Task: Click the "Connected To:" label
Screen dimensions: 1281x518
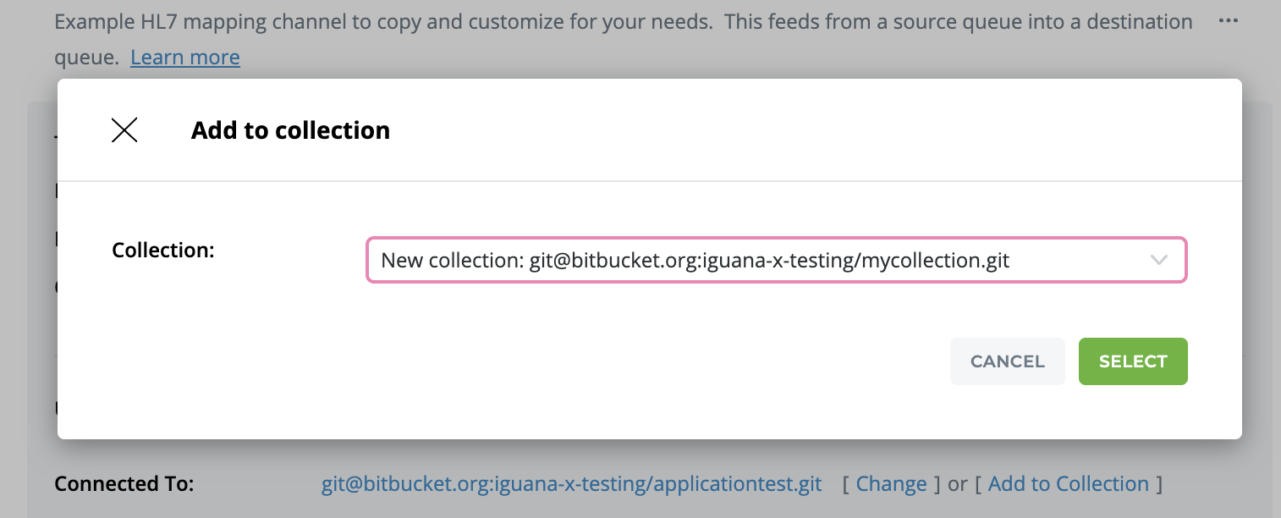Action: coord(124,484)
